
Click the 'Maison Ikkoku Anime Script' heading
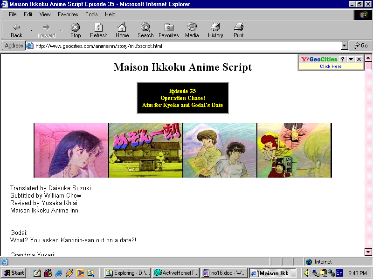[x=182, y=67]
